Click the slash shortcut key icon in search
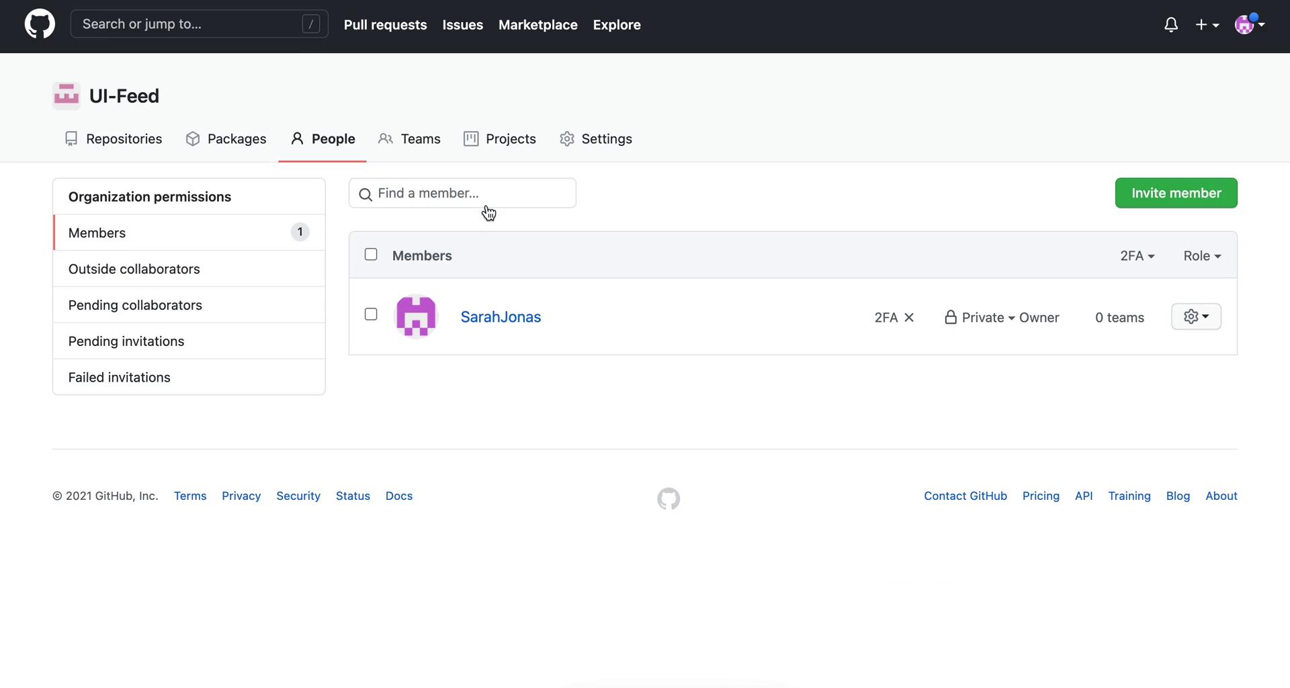 click(x=311, y=24)
